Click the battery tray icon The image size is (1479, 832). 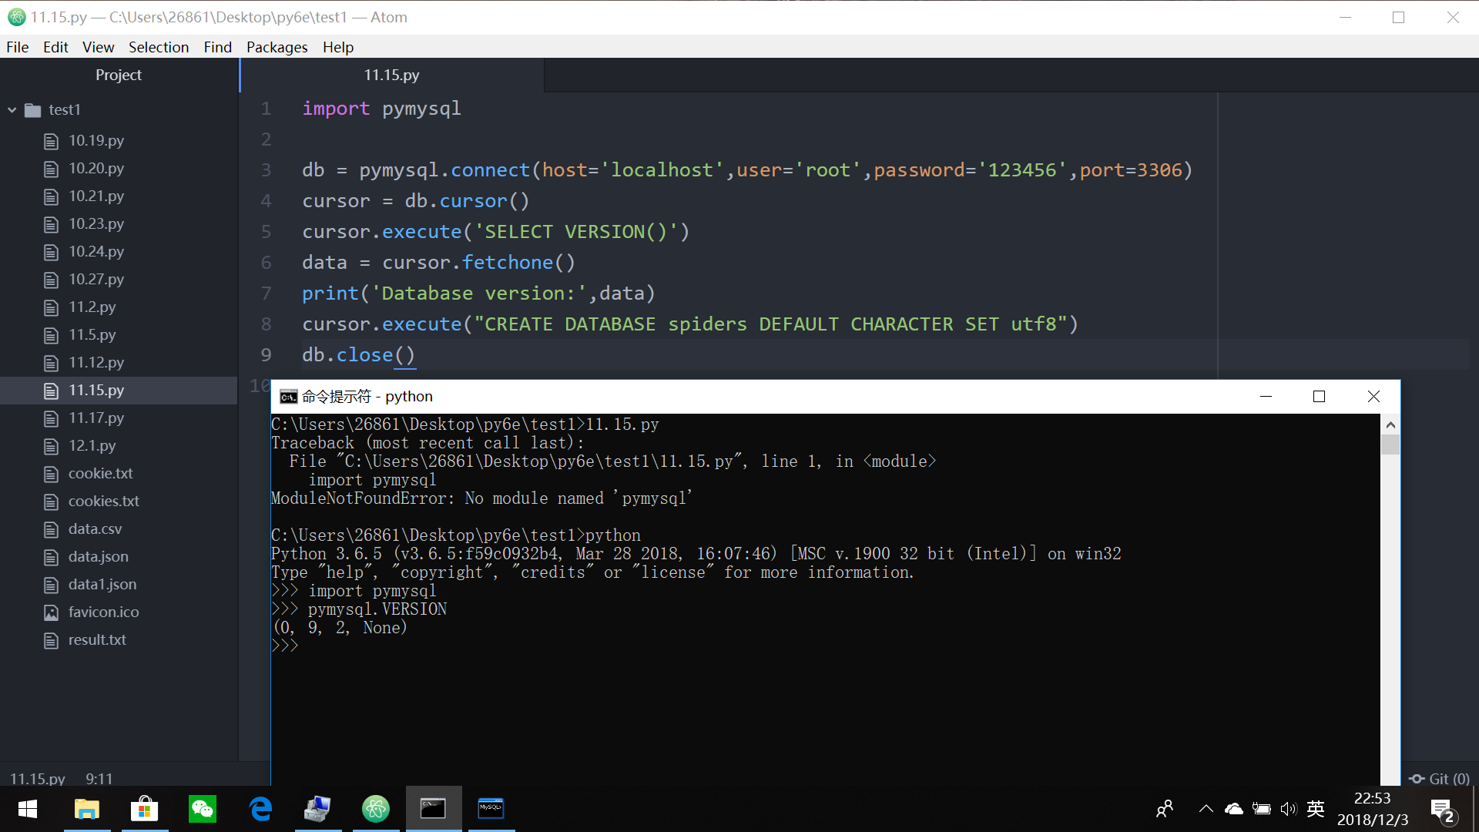point(1262,809)
